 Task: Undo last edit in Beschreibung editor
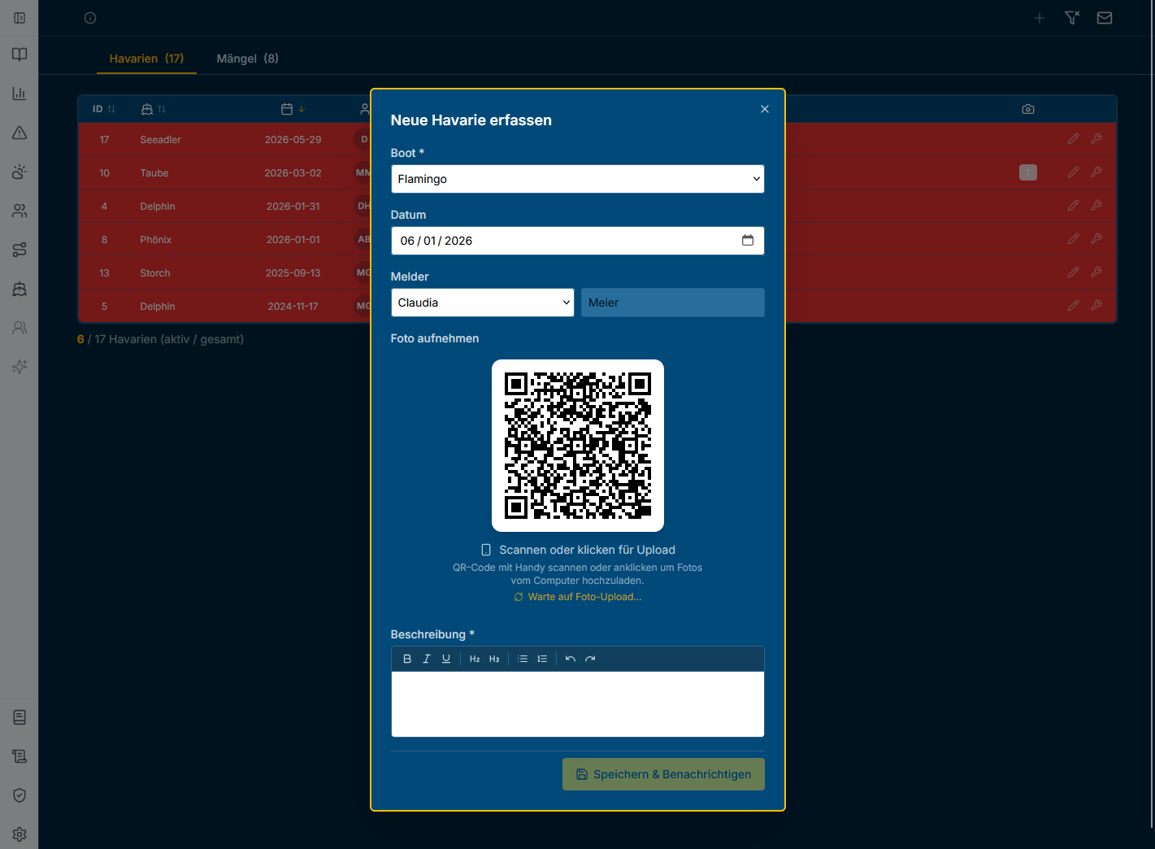[x=571, y=659]
